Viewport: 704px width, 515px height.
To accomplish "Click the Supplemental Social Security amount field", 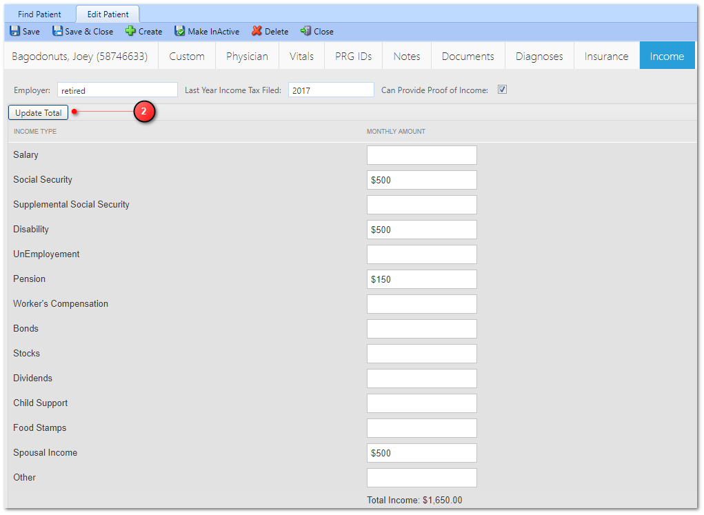I will pyautogui.click(x=421, y=205).
